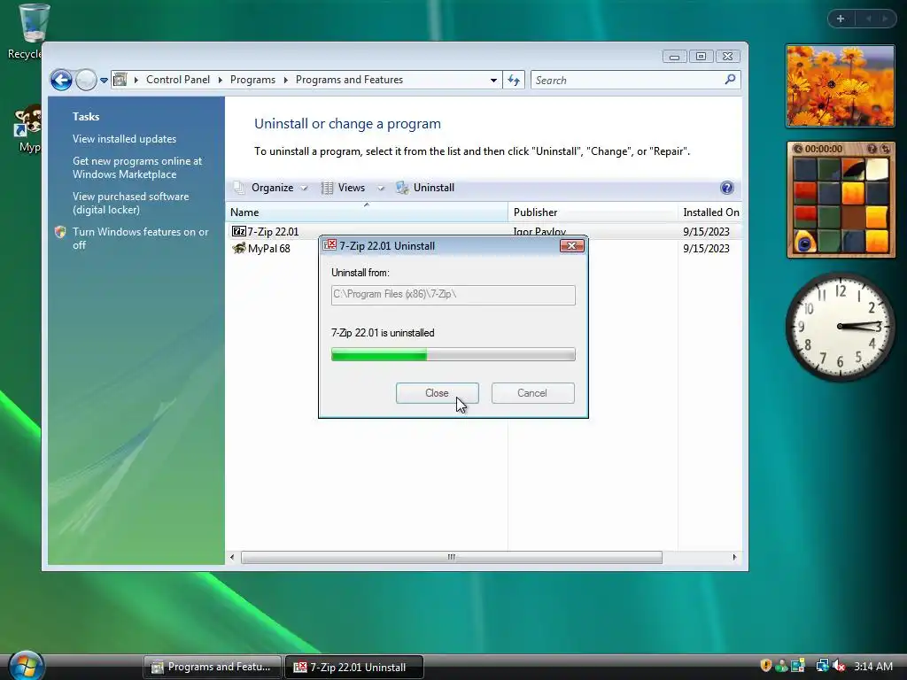The image size is (907, 680).
Task: Click the analog clock gadget
Action: coord(841,327)
